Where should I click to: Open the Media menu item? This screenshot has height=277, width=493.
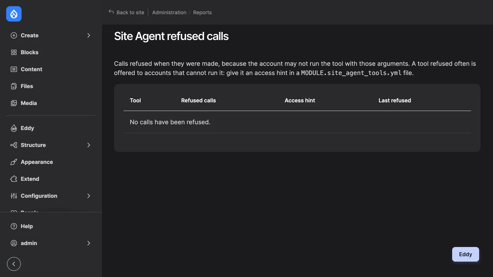tap(51, 103)
